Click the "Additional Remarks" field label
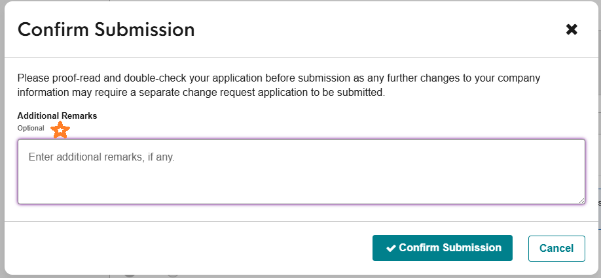Image resolution: width=601 pixels, height=278 pixels. point(57,116)
